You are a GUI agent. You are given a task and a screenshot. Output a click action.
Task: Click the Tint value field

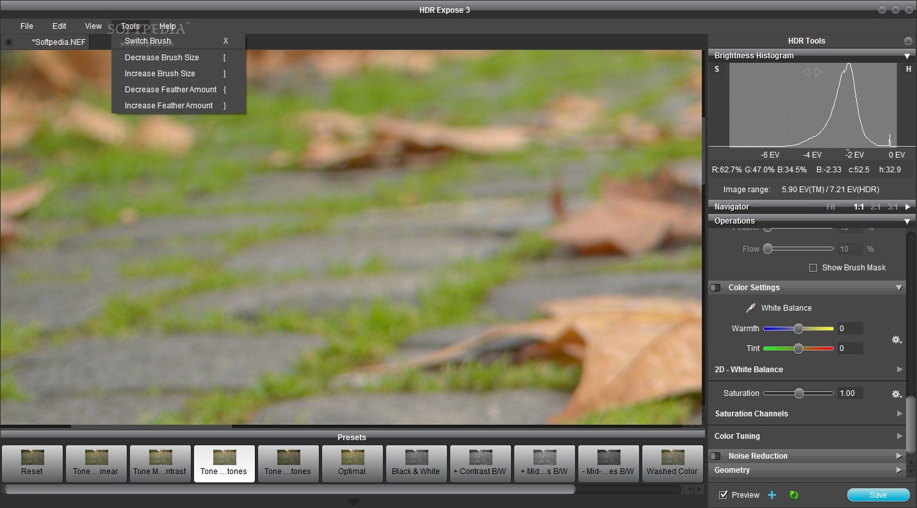coord(850,348)
